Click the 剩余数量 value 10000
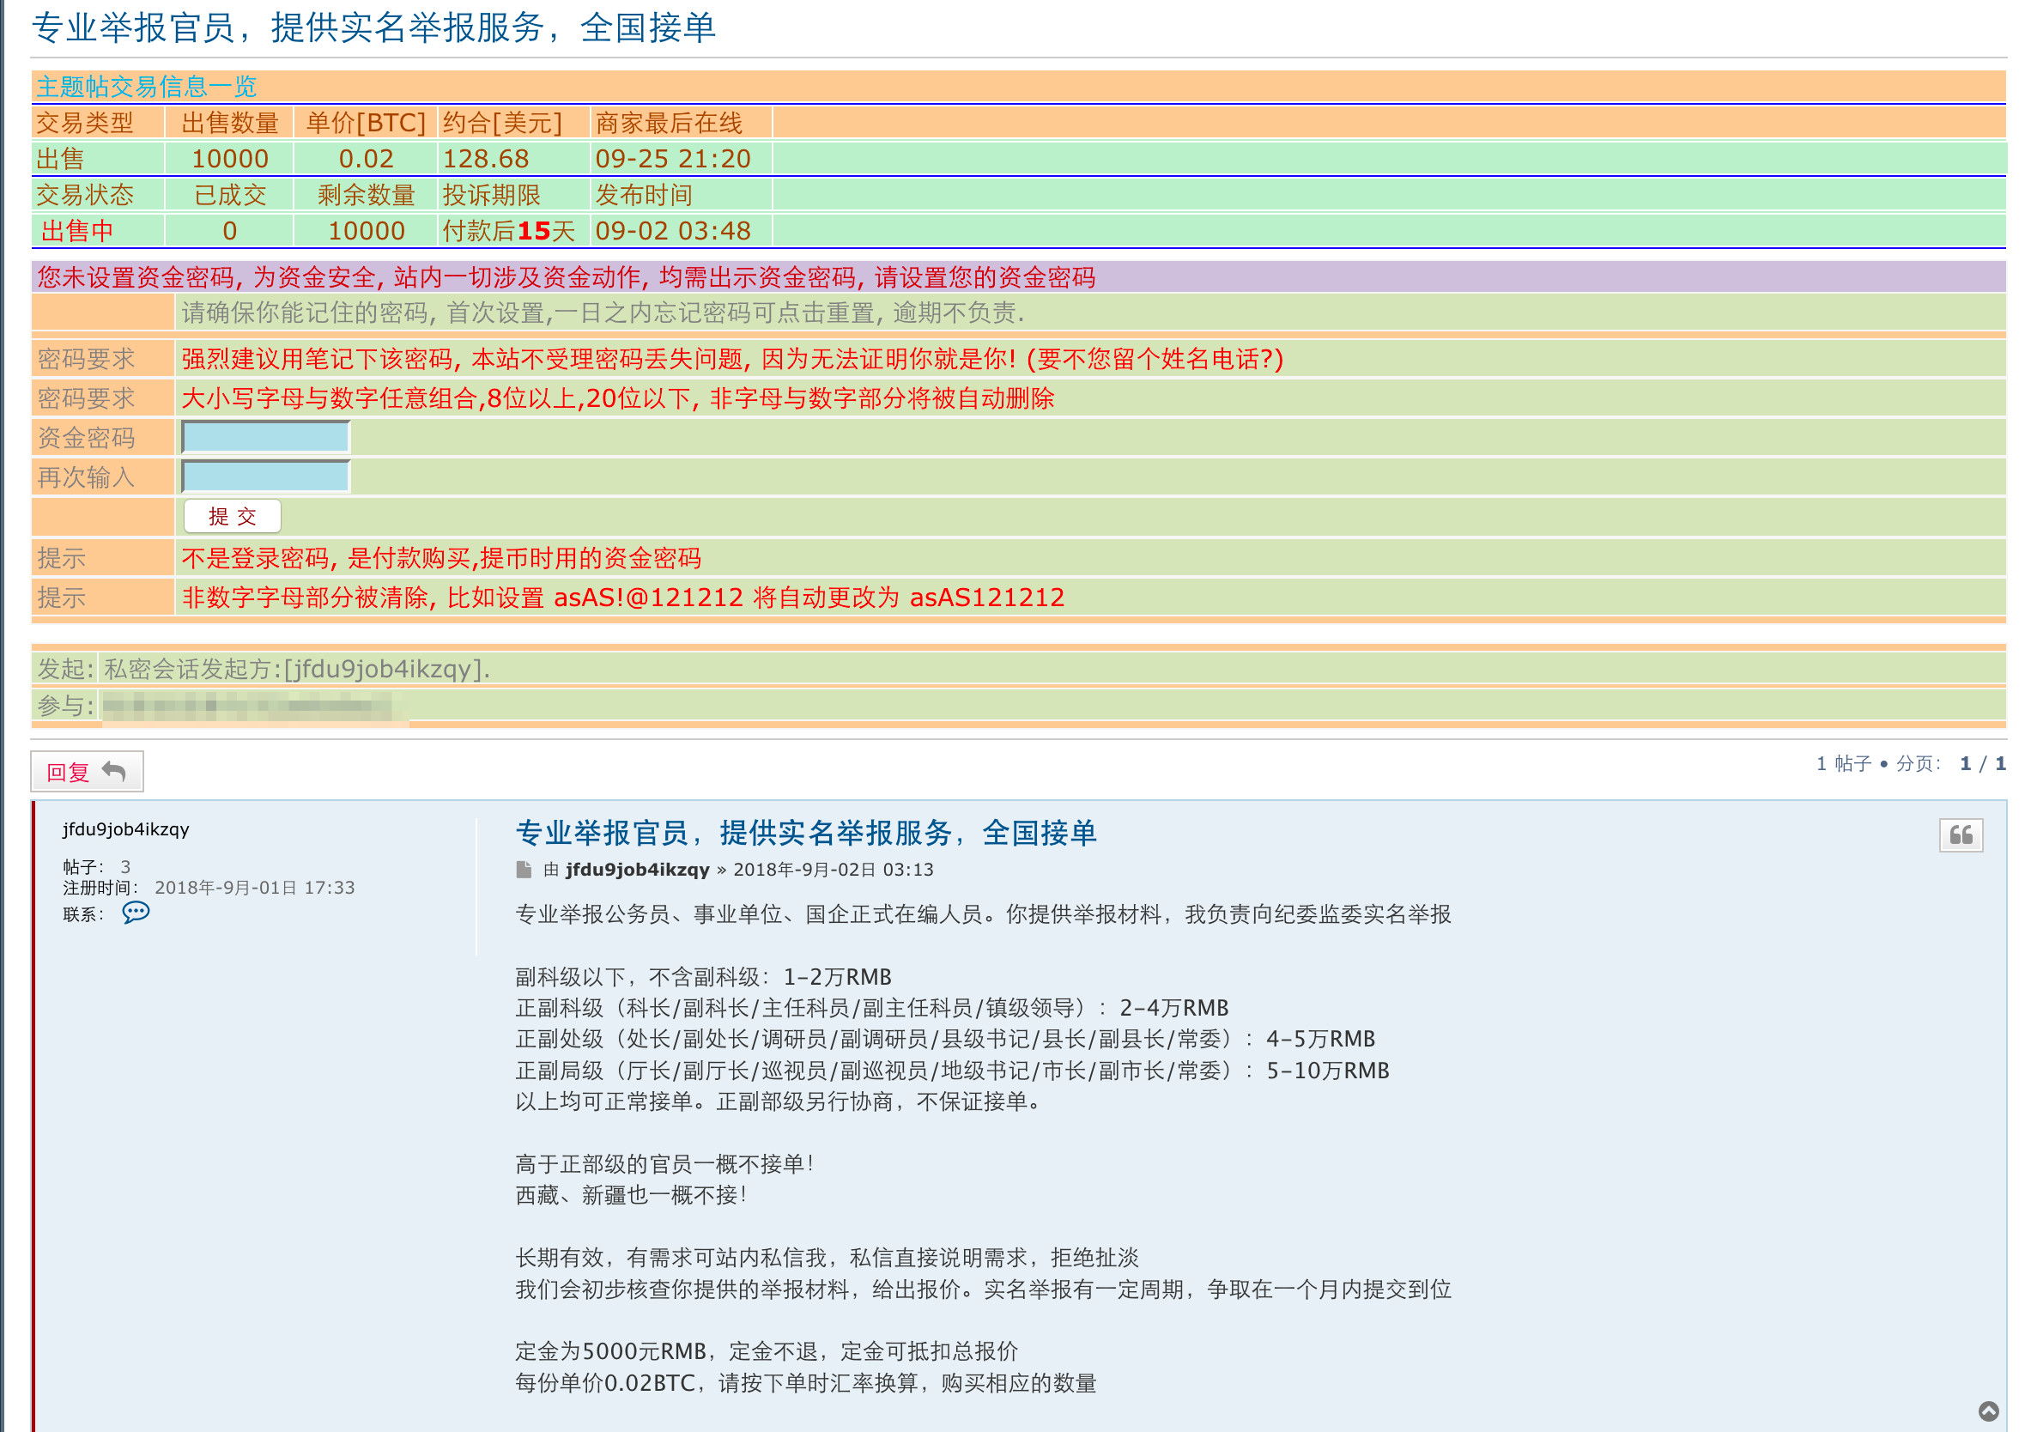This screenshot has width=2031, height=1432. point(367,231)
